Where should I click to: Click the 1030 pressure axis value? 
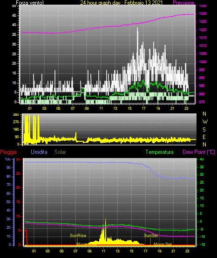coord(203,13)
